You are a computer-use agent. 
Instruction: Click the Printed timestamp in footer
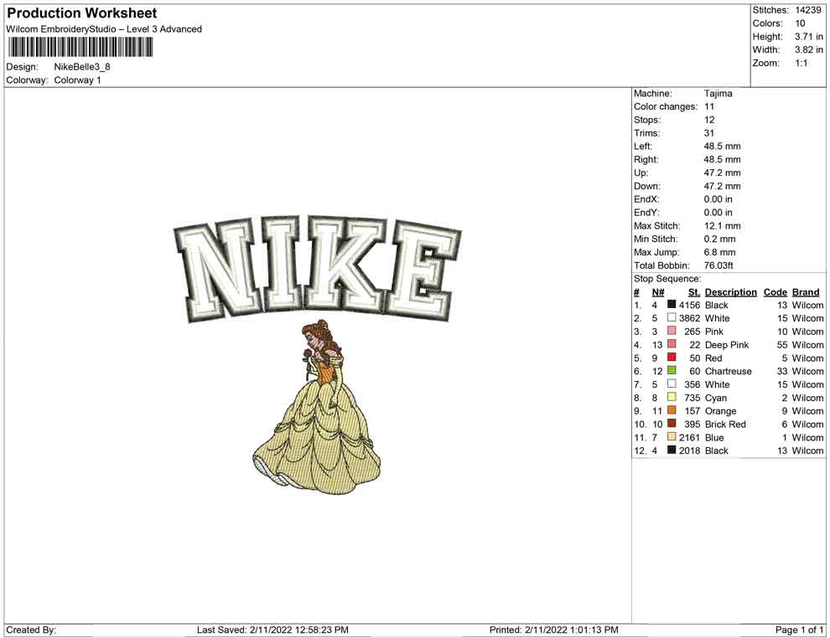553,630
